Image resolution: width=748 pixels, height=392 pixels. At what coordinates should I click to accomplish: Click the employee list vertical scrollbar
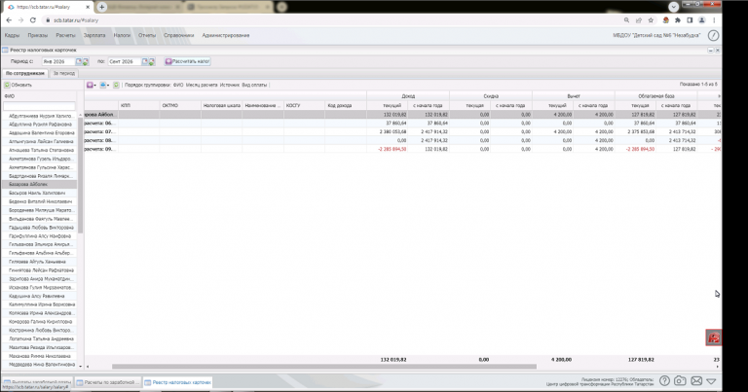[x=80, y=175]
